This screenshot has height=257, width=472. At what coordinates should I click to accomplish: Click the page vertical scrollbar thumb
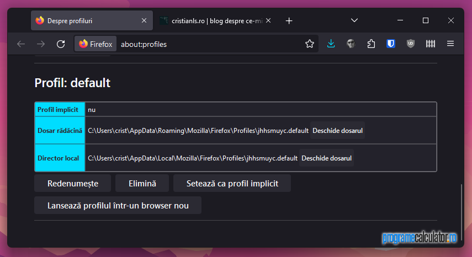(x=462, y=212)
